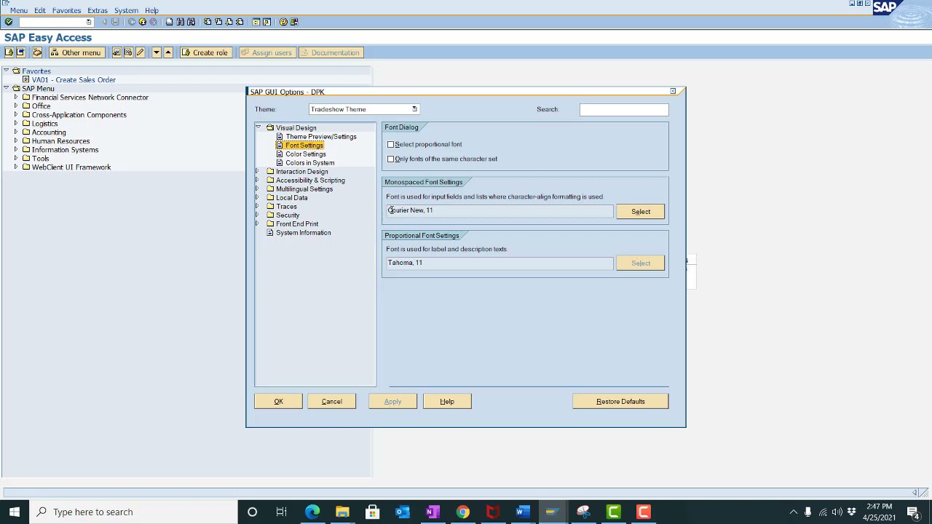Open the Customize Local Layout icon
Image resolution: width=932 pixels, height=524 pixels.
(294, 22)
